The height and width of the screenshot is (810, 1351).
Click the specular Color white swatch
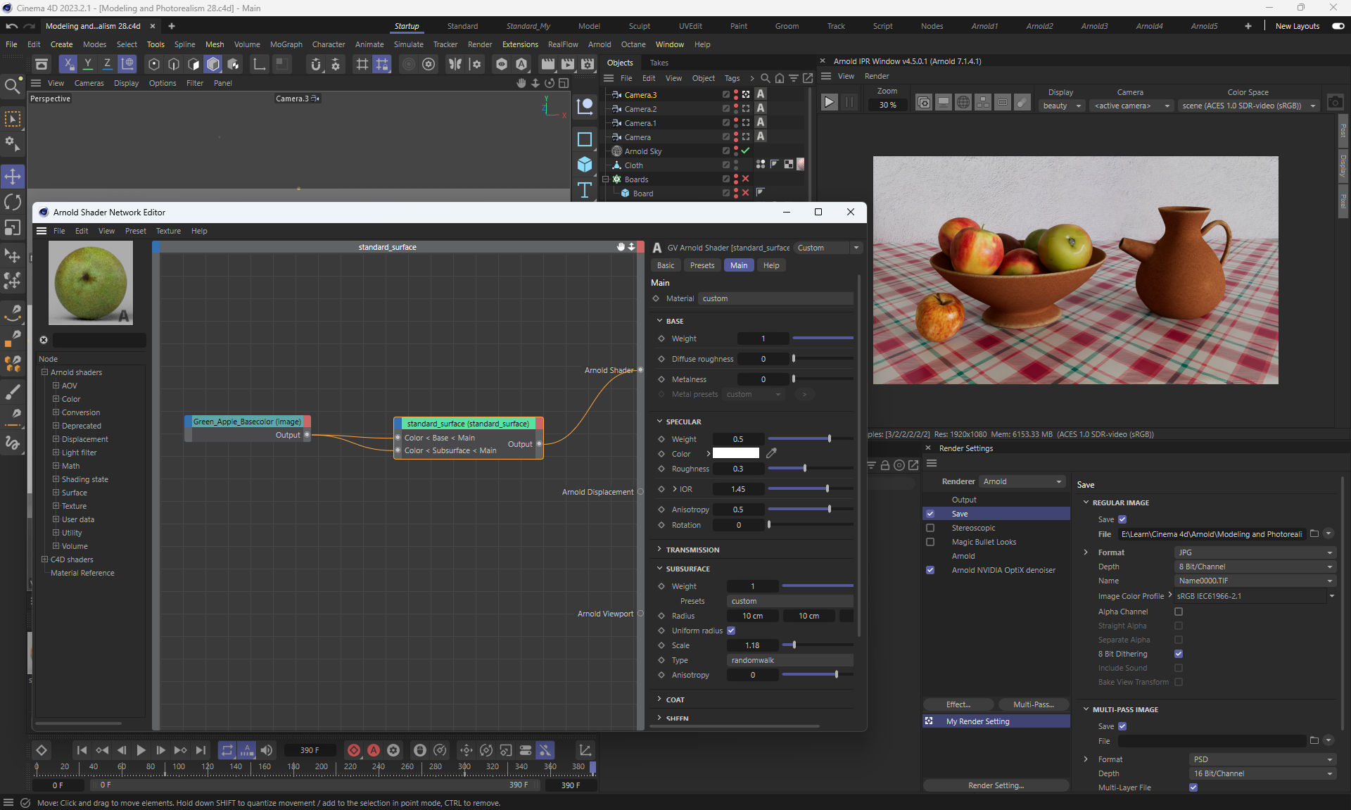point(735,453)
